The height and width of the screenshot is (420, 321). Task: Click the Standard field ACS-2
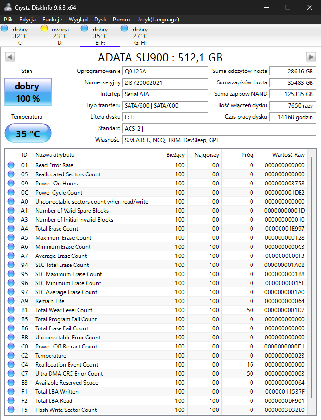click(x=220, y=129)
